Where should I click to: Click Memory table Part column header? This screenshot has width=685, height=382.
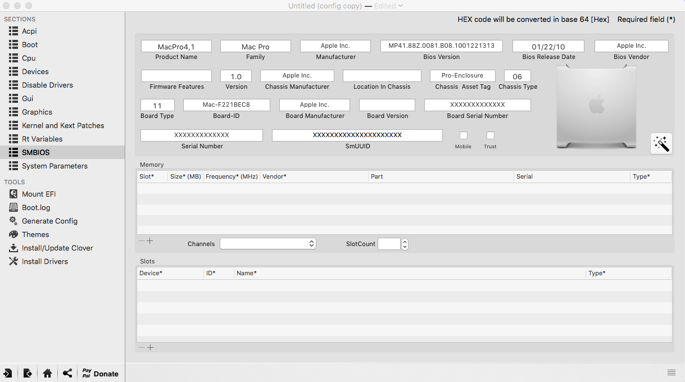click(x=441, y=176)
